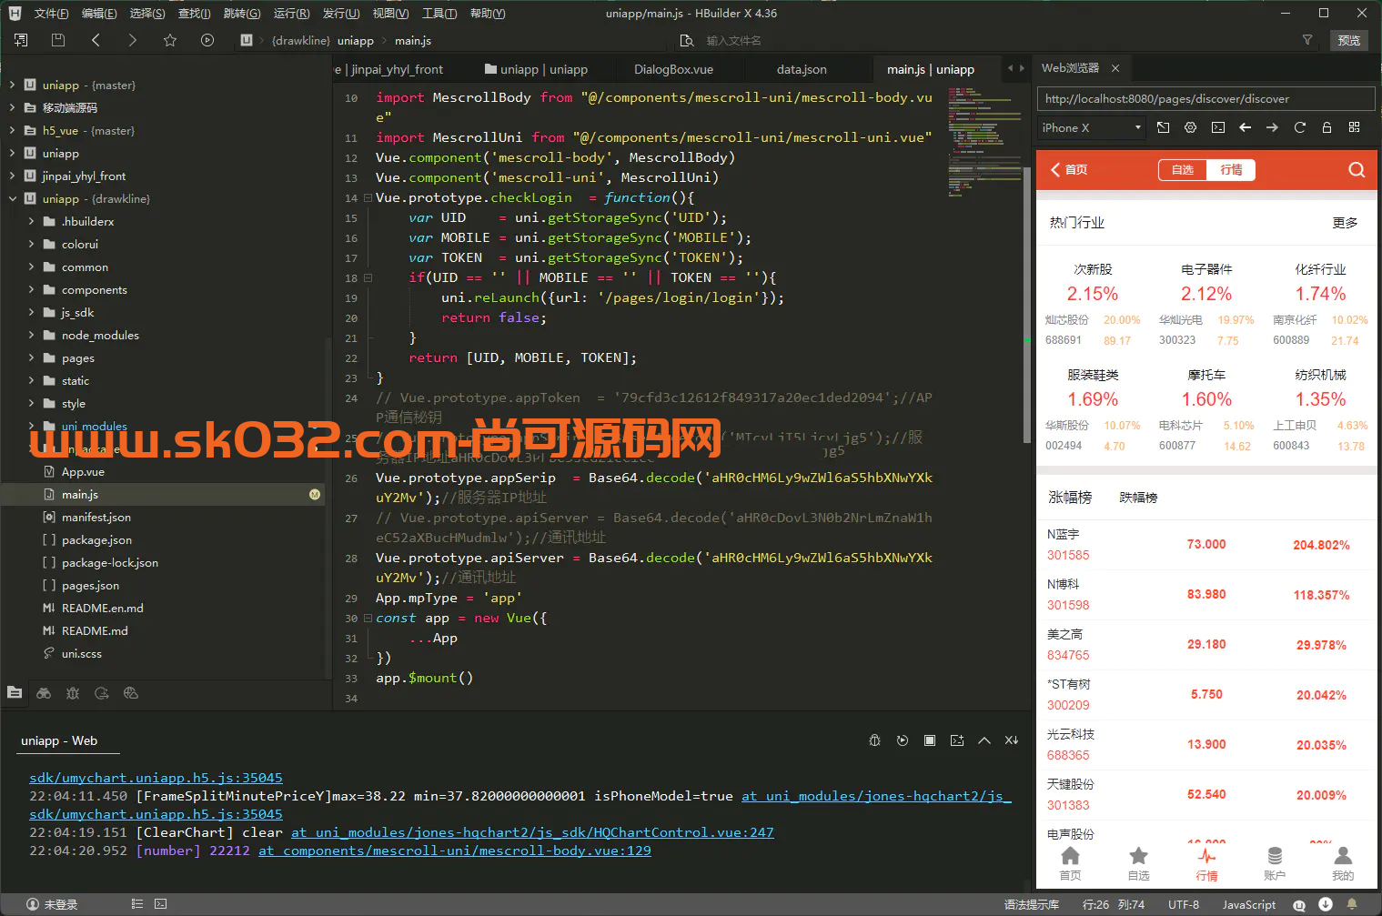
Task: Click the console rerun icon
Action: [x=902, y=740]
